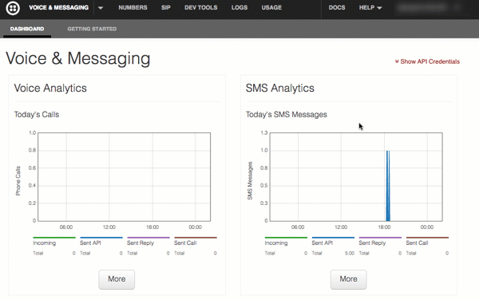This screenshot has height=300, width=479.
Task: Go to the SIP section
Action: click(x=166, y=8)
